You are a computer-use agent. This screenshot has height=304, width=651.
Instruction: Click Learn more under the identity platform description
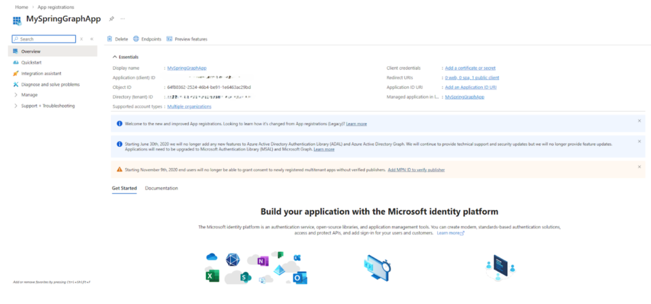point(450,233)
